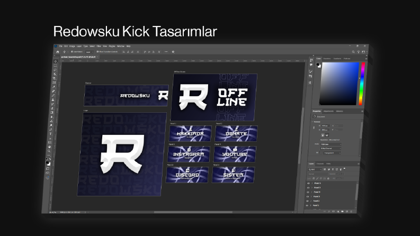420x236 pixels.
Task: Hide the Panel 4 layer group
Action: (308, 192)
